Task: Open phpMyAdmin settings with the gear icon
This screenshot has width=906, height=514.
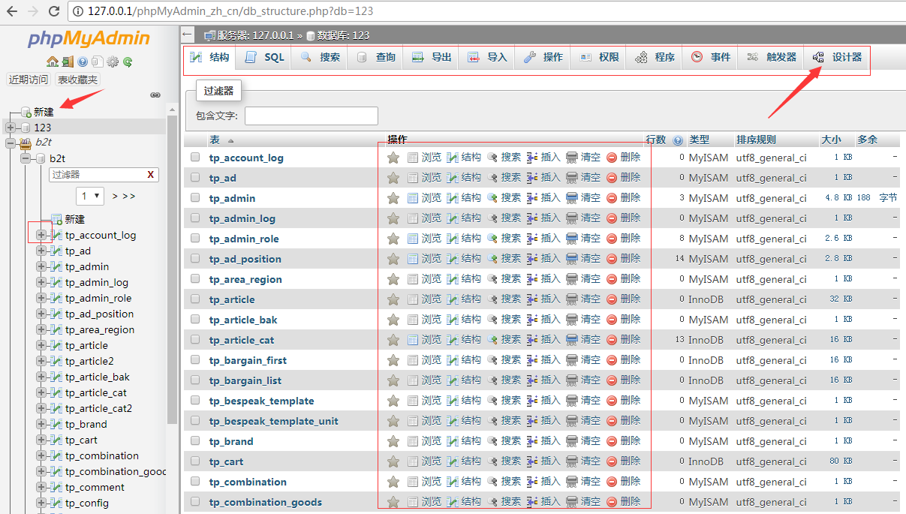Action: click(x=113, y=62)
